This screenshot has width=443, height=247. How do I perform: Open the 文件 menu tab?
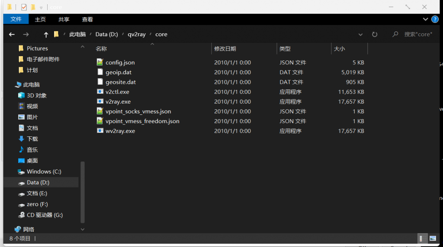coord(16,19)
